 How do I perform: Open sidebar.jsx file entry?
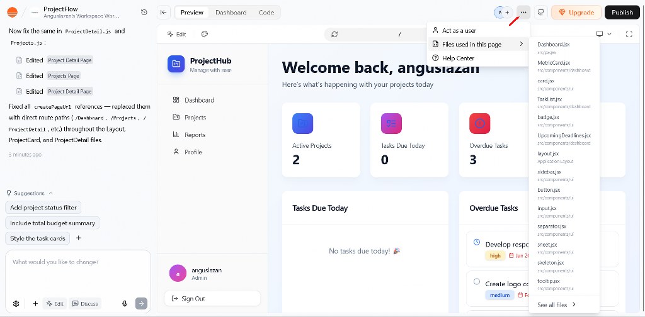coord(564,175)
